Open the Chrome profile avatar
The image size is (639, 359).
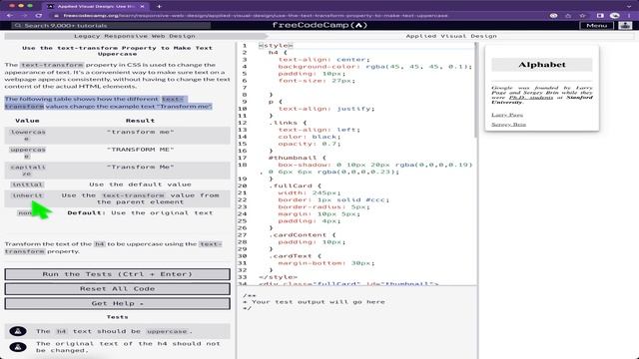coord(615,16)
